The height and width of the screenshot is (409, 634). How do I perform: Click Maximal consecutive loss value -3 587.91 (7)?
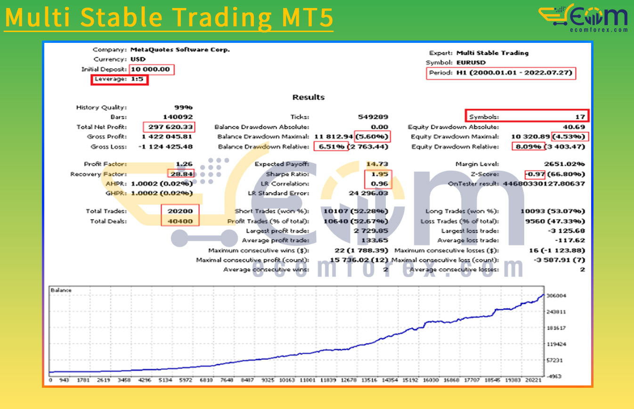[x=560, y=260]
